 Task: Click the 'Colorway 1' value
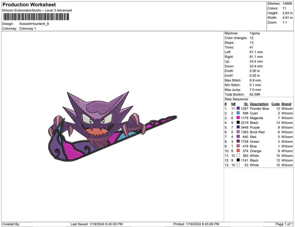(27, 29)
